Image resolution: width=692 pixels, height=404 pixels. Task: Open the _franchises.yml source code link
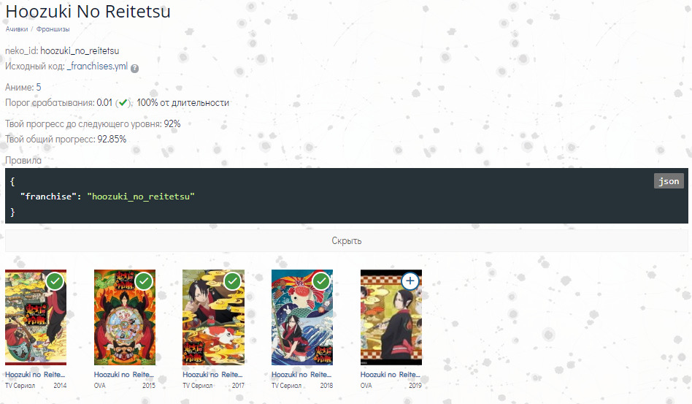pyautogui.click(x=97, y=66)
